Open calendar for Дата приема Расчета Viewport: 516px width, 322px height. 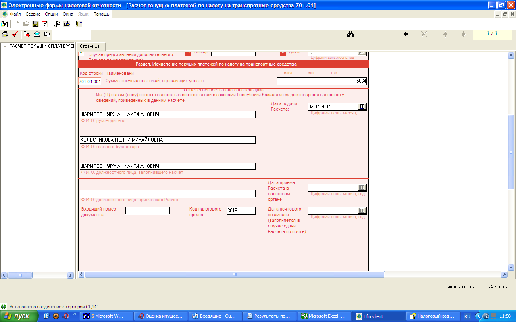pyautogui.click(x=362, y=188)
